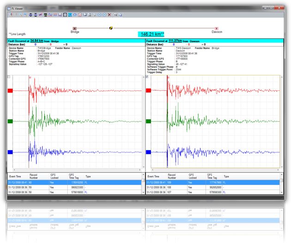Click the up scroll arrow of Bridge waveform
The image size is (291, 243).
[x=143, y=77]
